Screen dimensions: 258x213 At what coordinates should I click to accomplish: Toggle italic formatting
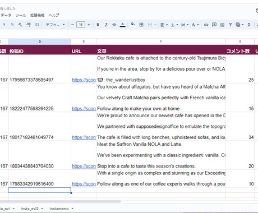click(x=106, y=25)
